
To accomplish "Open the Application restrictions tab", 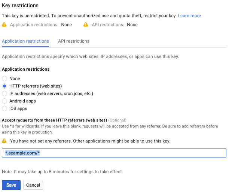I will (x=25, y=41).
